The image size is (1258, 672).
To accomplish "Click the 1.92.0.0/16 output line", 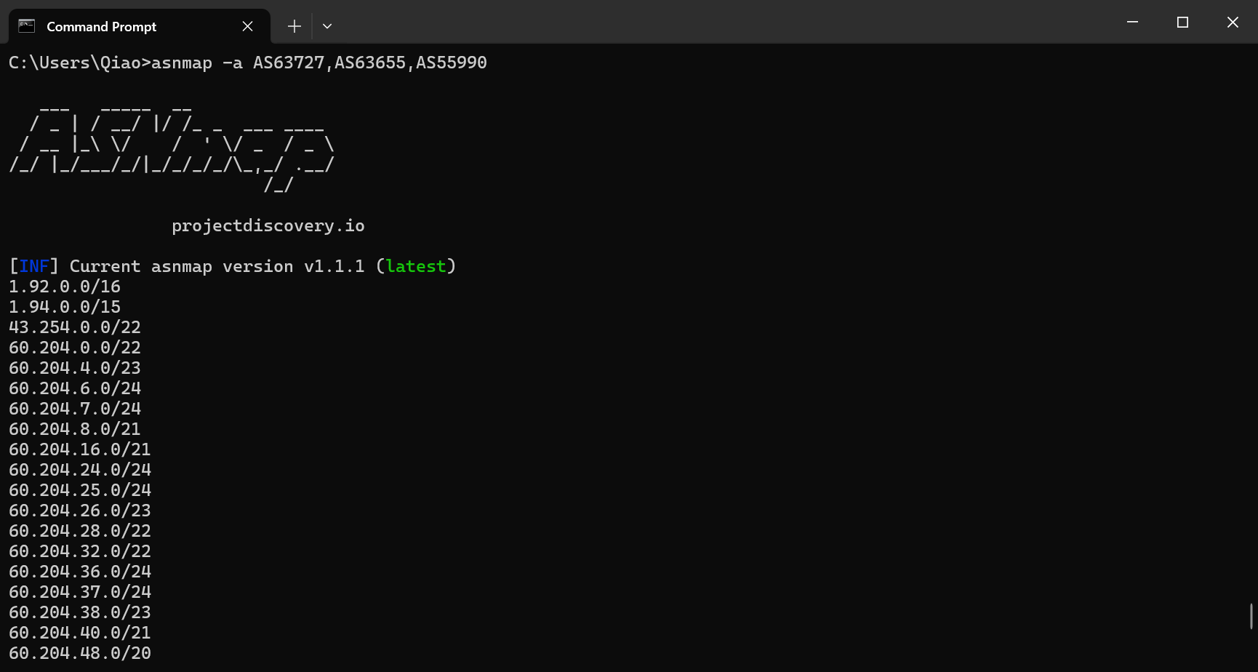I will coord(65,287).
